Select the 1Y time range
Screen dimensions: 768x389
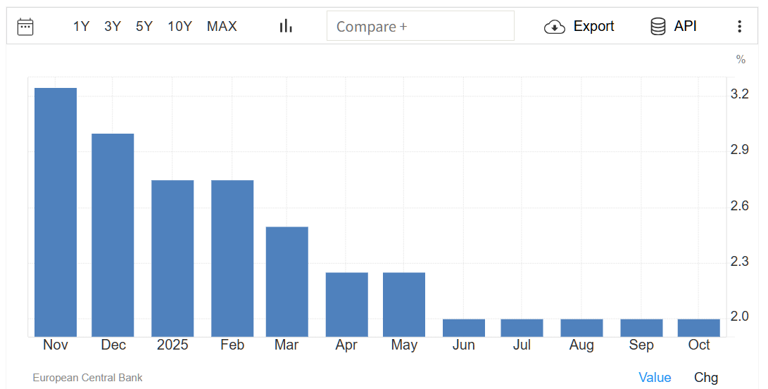(81, 27)
